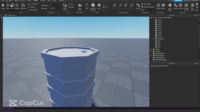Disable the Move snap checkbox

[42, 8]
